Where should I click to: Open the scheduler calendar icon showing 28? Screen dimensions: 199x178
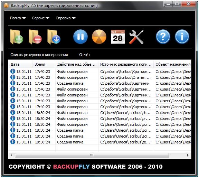(118, 37)
